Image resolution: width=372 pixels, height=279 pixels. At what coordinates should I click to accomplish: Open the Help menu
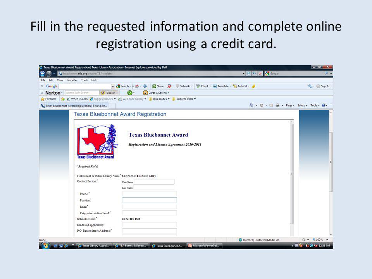click(94, 80)
